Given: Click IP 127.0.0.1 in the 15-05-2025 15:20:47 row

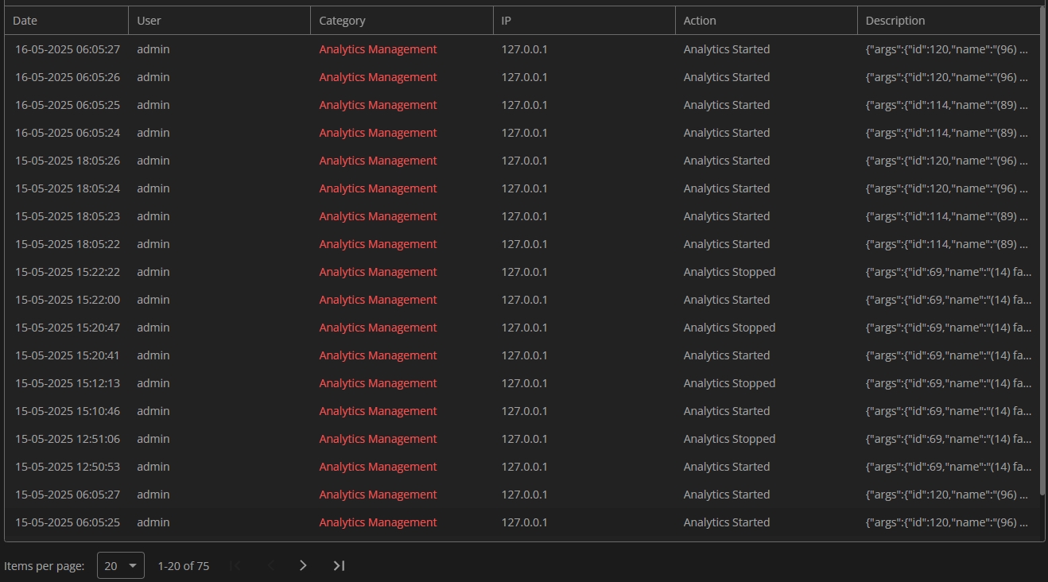Looking at the screenshot, I should coord(524,328).
